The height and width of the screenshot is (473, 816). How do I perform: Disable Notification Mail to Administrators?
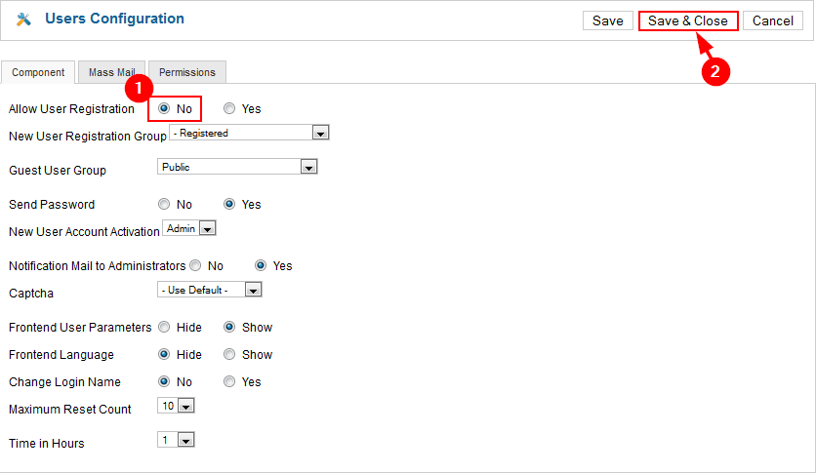[x=195, y=265]
